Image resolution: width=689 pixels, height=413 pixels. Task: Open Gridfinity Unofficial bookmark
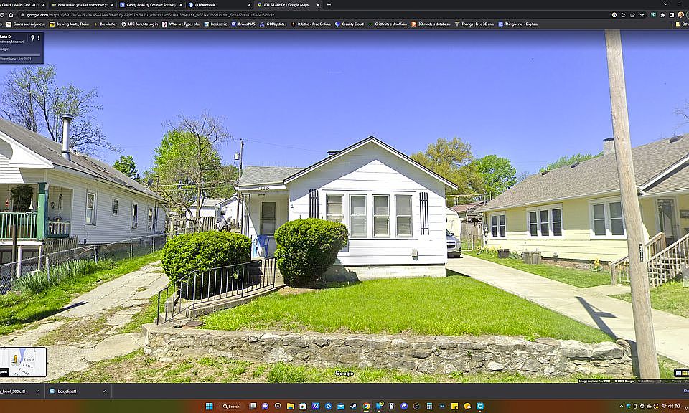click(387, 24)
